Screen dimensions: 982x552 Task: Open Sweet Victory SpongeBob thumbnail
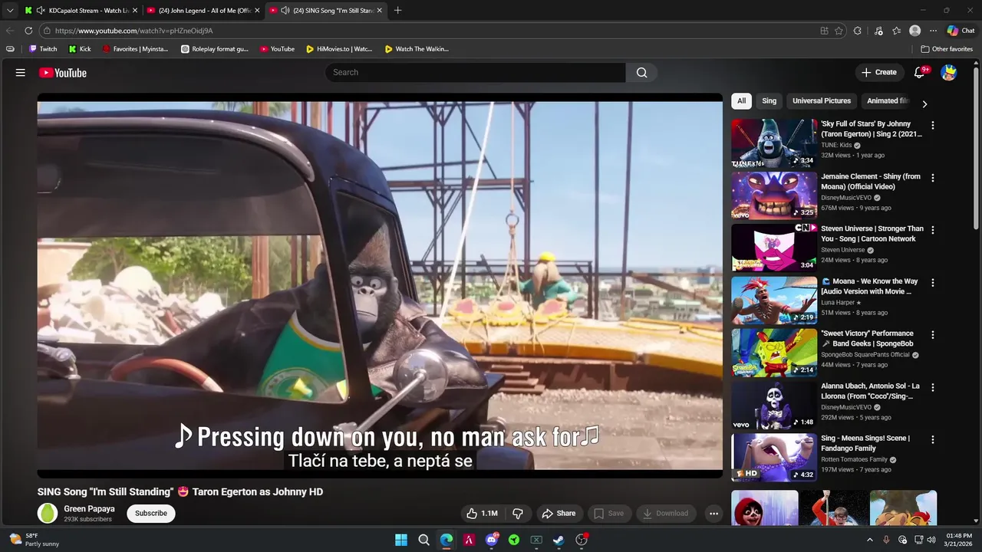(x=774, y=353)
